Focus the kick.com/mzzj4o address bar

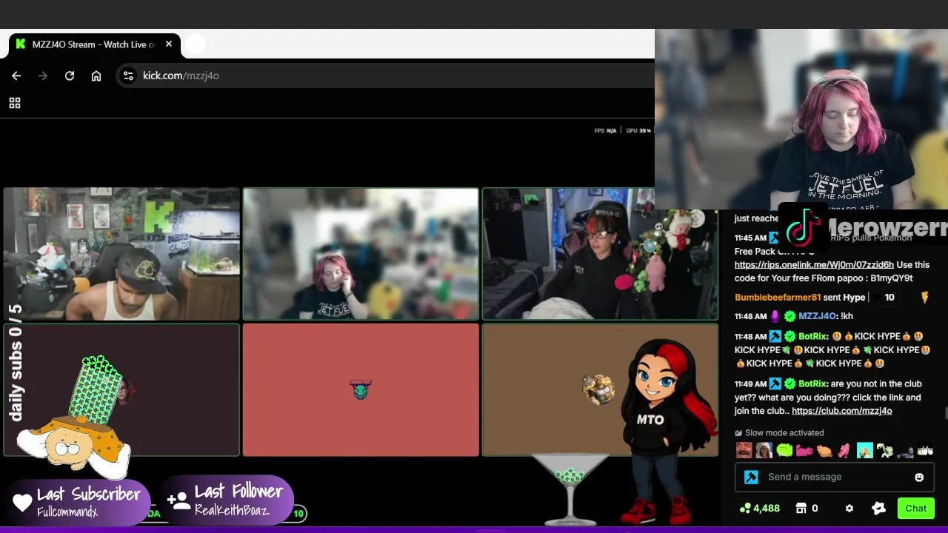(385, 76)
